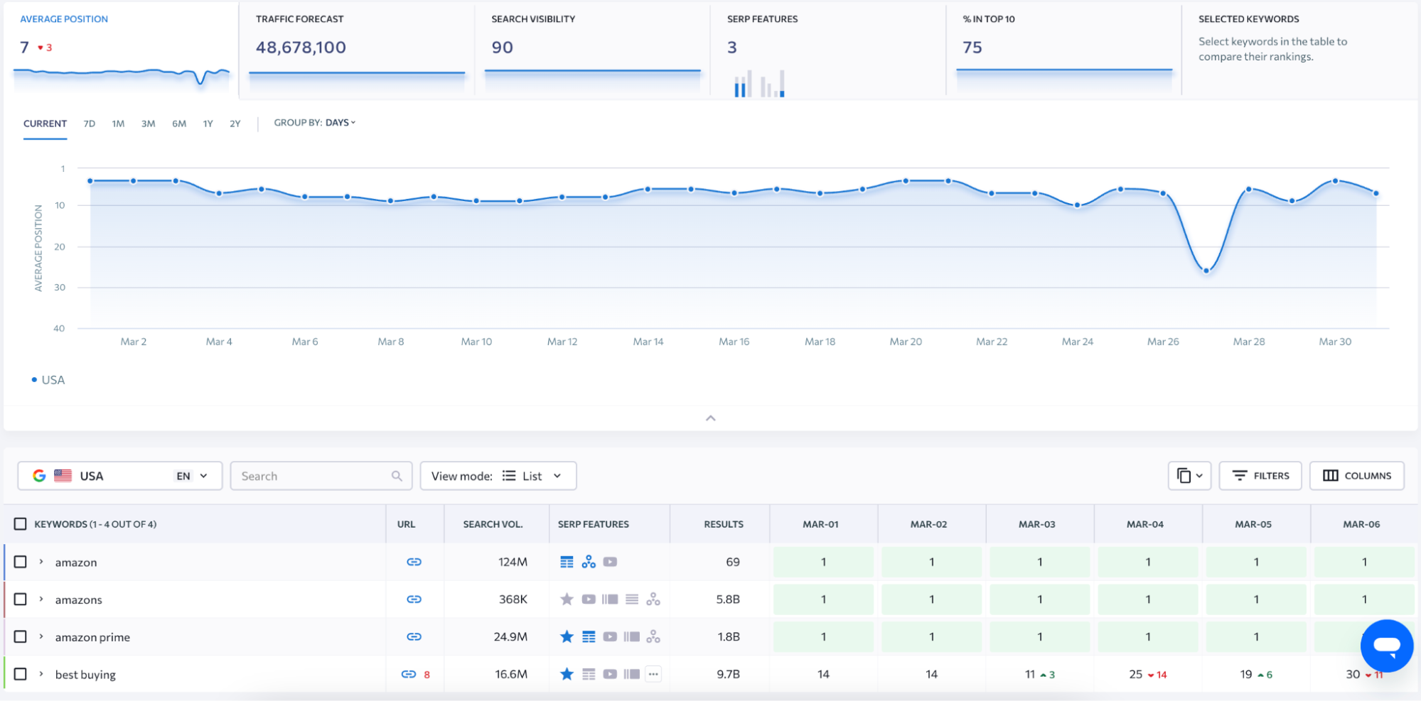Open the COLUMNS settings
The width and height of the screenshot is (1421, 701).
tap(1357, 476)
